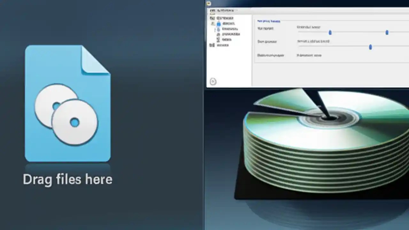Click the underlined blue heading link in the settings pane
The height and width of the screenshot is (230, 409).
268,21
